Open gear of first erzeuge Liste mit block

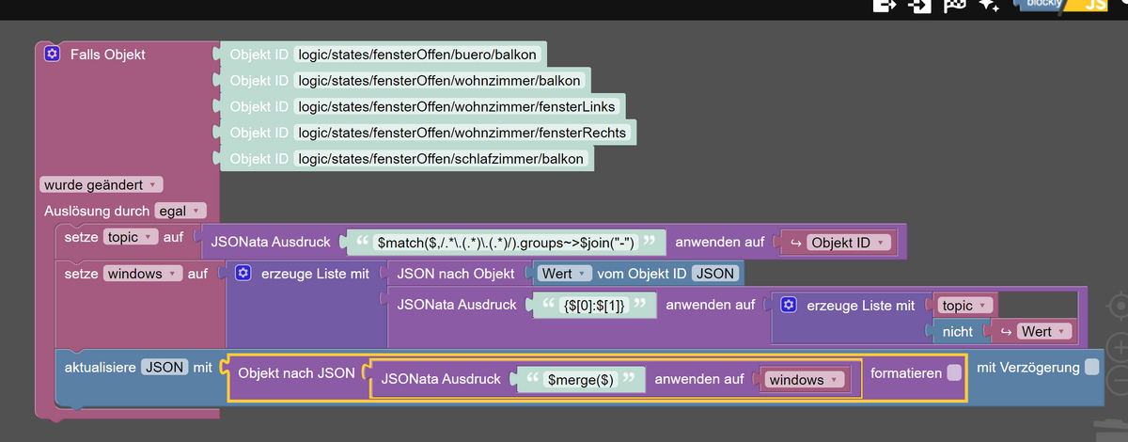tap(243, 274)
